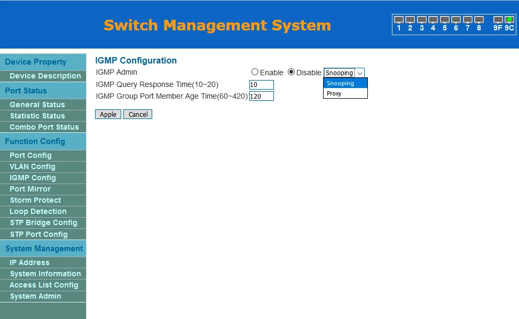Click the IGMP Query Response Time field
The image size is (519, 319).
[261, 85]
